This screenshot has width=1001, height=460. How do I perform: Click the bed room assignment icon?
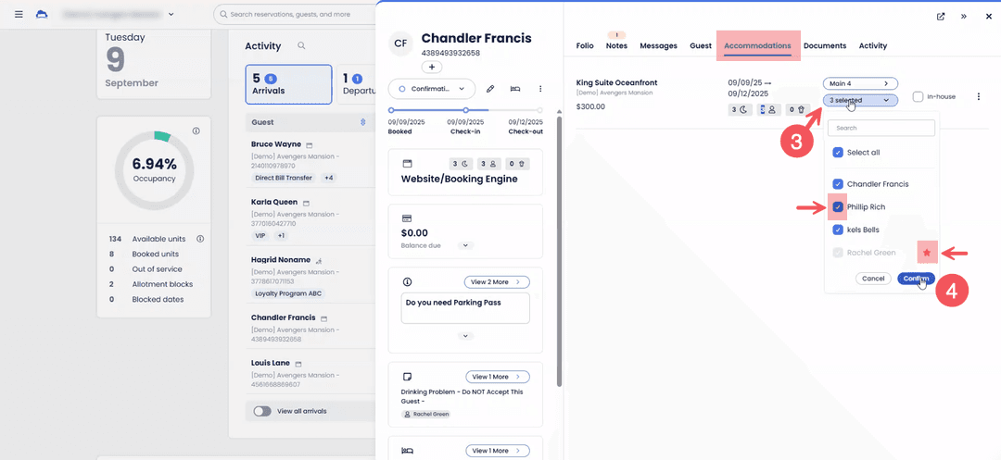point(514,89)
